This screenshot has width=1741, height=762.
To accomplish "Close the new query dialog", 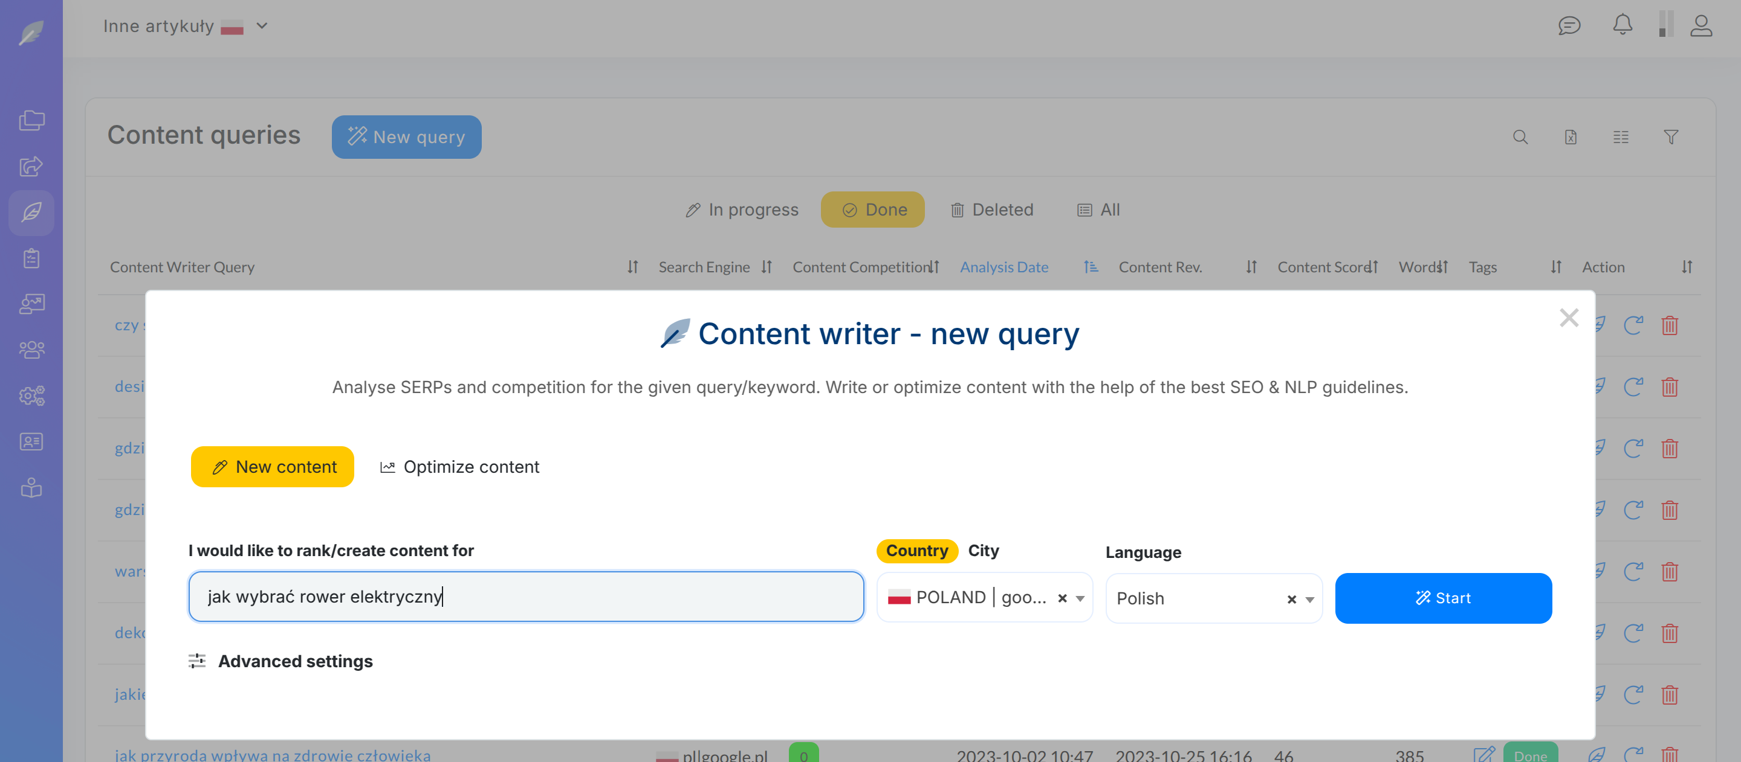I will coord(1569,317).
